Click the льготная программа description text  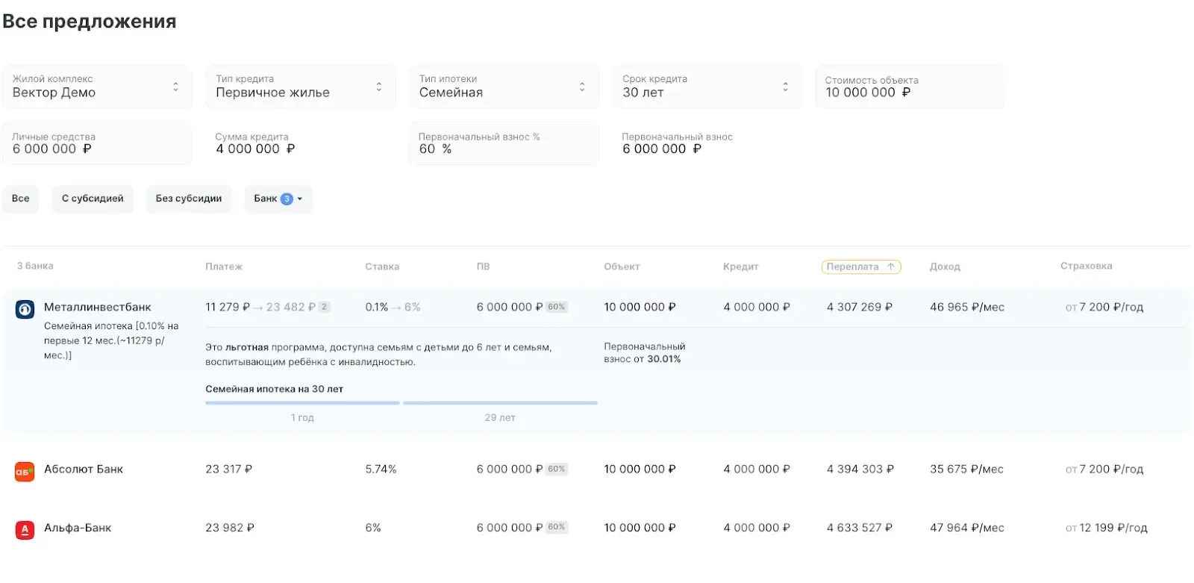point(379,355)
